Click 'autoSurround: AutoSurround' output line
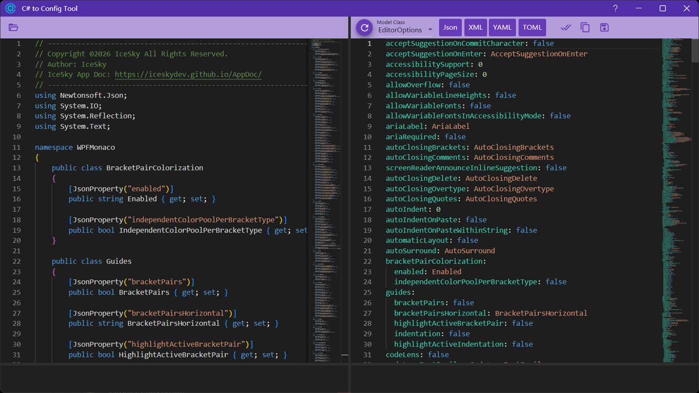The image size is (699, 393). [x=440, y=251]
